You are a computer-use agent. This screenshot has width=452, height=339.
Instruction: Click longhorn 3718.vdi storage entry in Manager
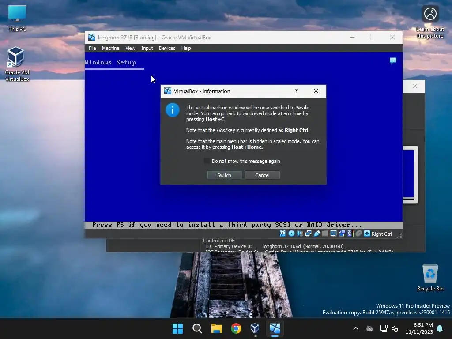(x=303, y=246)
